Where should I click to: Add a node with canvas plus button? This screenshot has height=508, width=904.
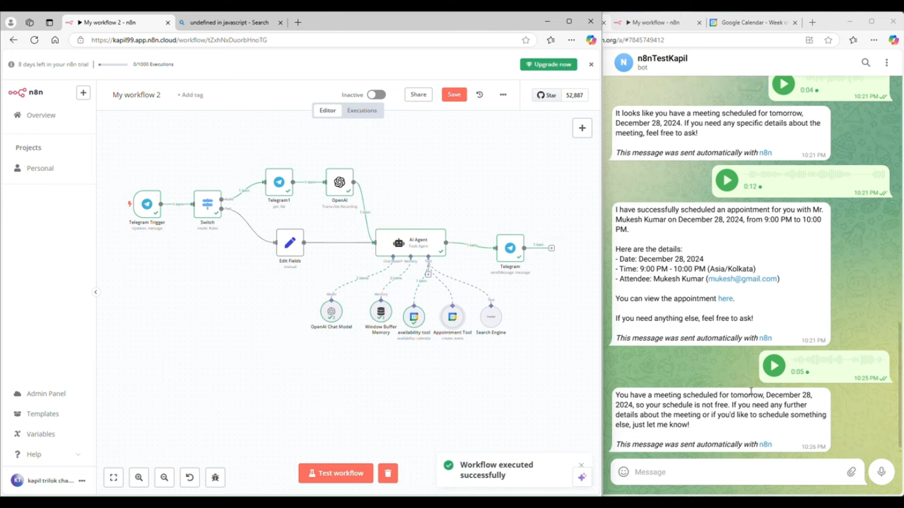point(582,128)
